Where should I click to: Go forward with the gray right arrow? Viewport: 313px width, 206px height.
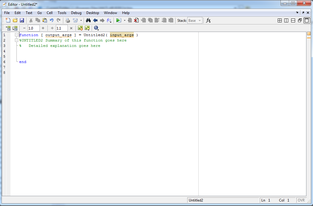coord(102,20)
